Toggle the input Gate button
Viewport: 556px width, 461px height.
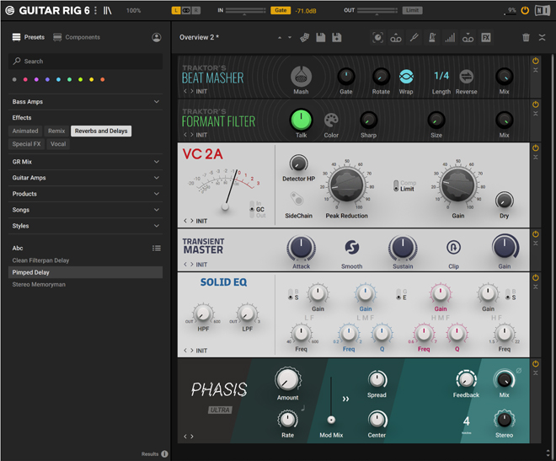(x=281, y=11)
